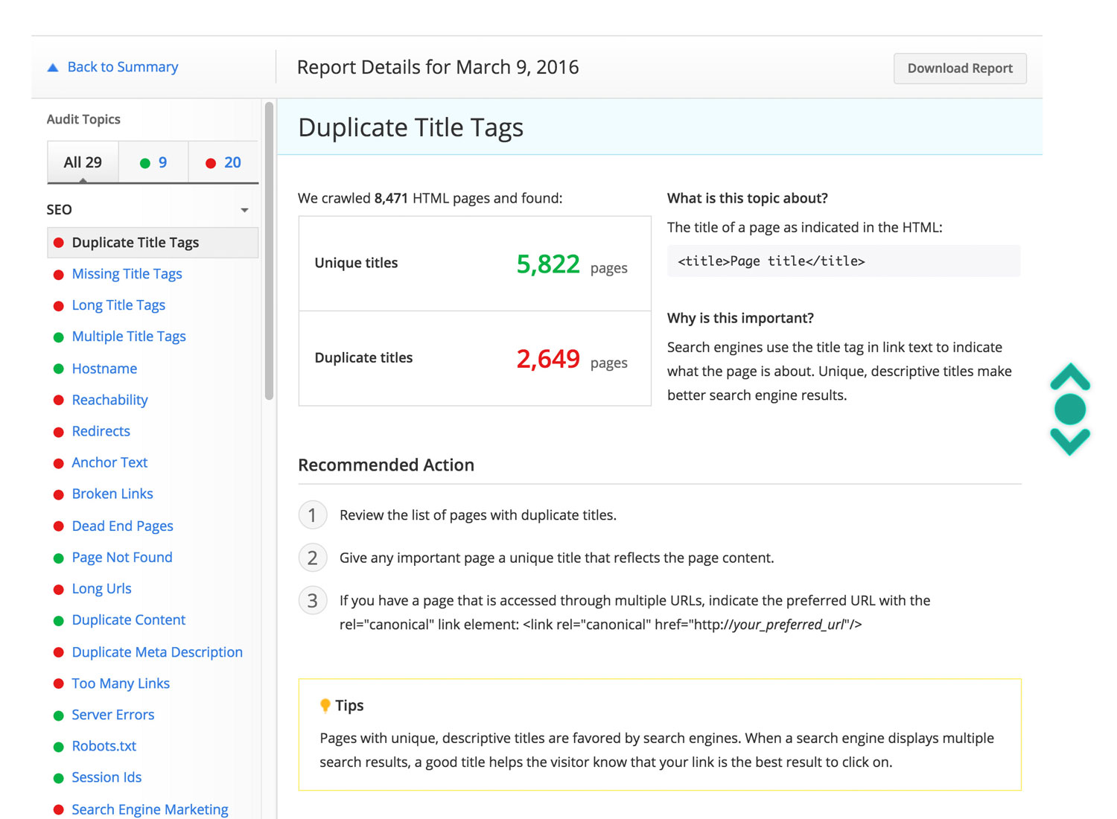Open the Session Ids topic
This screenshot has width=1117, height=819.
coord(106,777)
